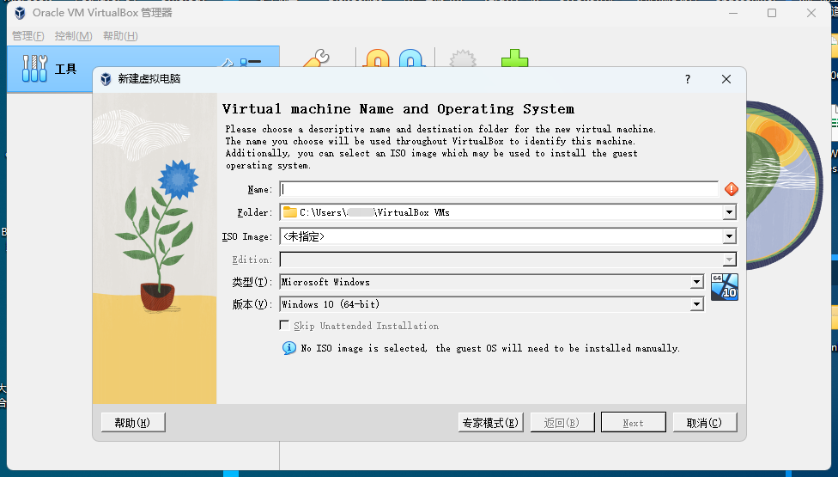Click the 帮助(H) button in dialog
The width and height of the screenshot is (838, 477).
point(132,423)
